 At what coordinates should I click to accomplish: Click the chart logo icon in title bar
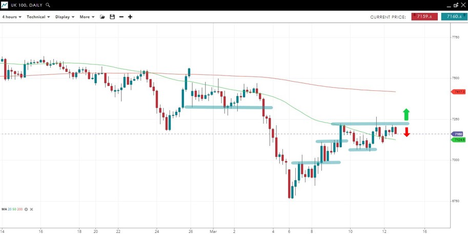(4, 5)
